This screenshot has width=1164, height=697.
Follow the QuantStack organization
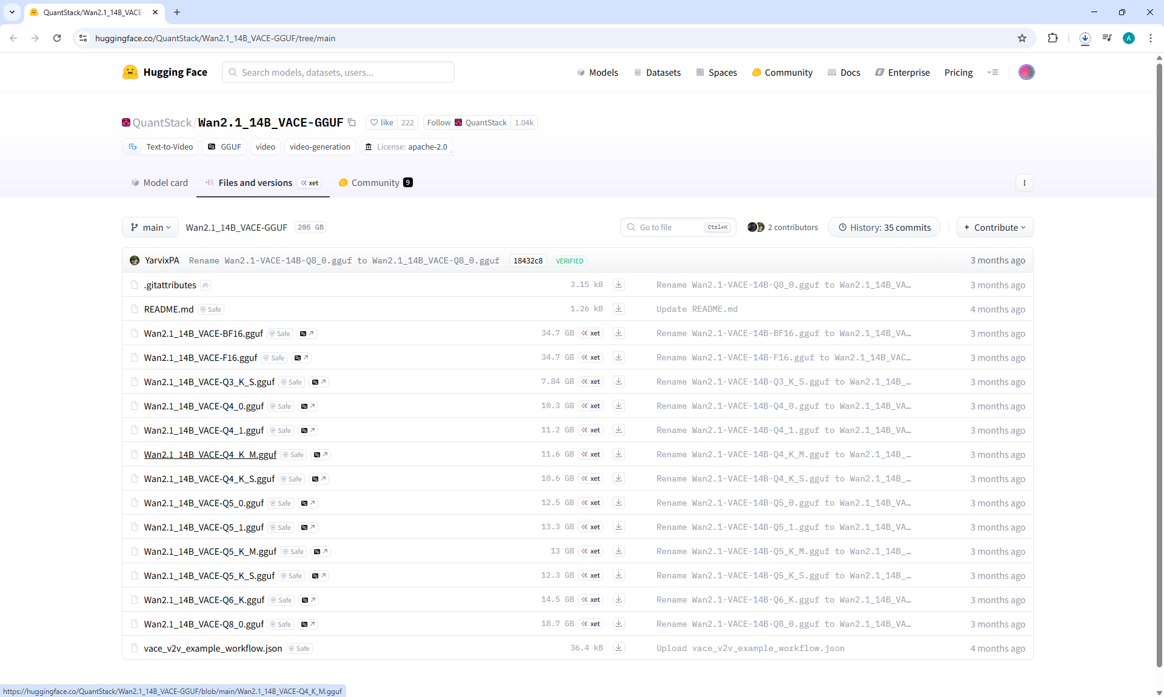pyautogui.click(x=439, y=122)
